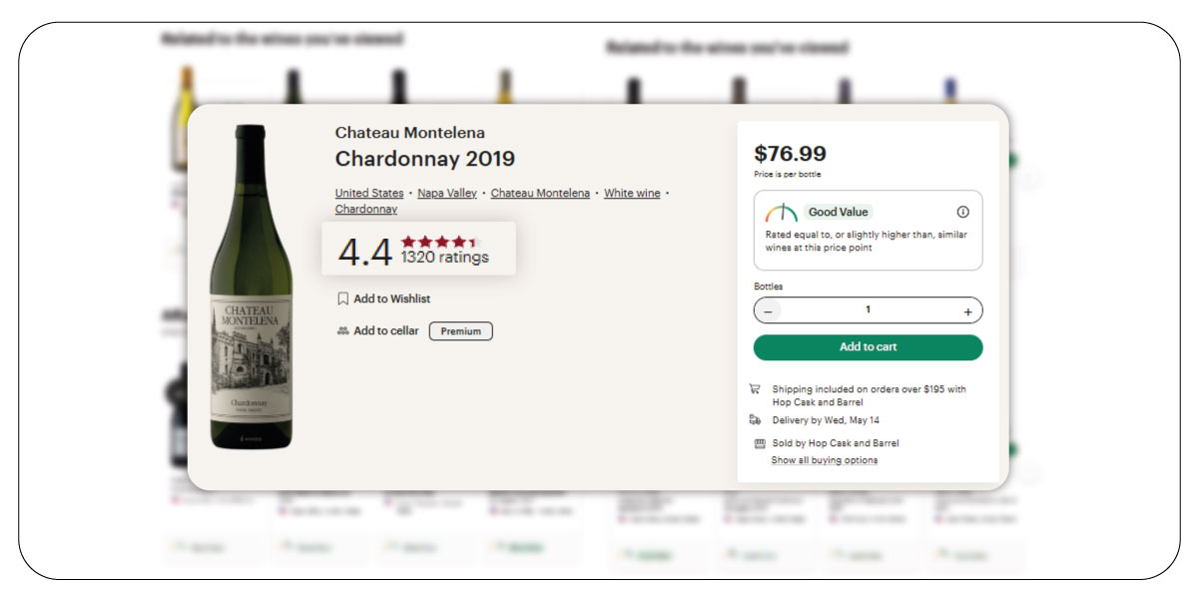Click the Premium badge
1196x594 pixels.
[460, 330]
